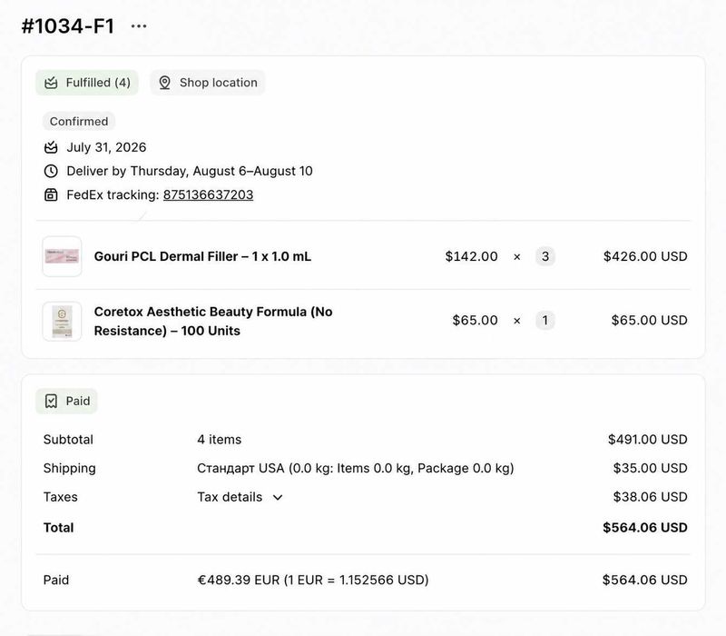Click the Confirmed status tag
The height and width of the screenshot is (636, 726).
79,122
